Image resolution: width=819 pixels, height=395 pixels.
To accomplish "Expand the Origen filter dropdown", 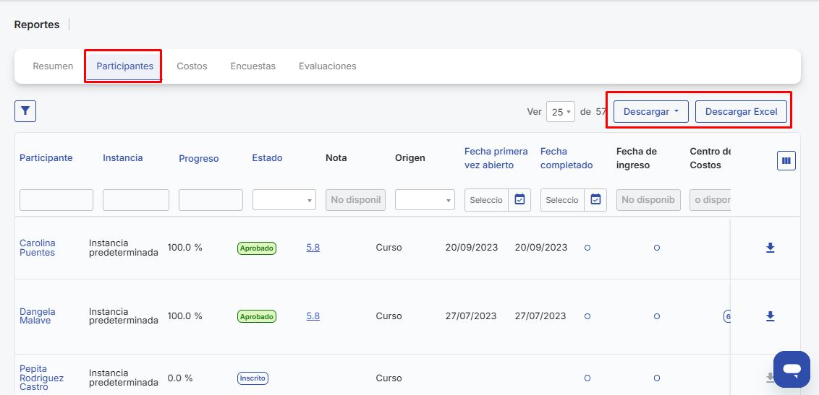I will [x=425, y=200].
